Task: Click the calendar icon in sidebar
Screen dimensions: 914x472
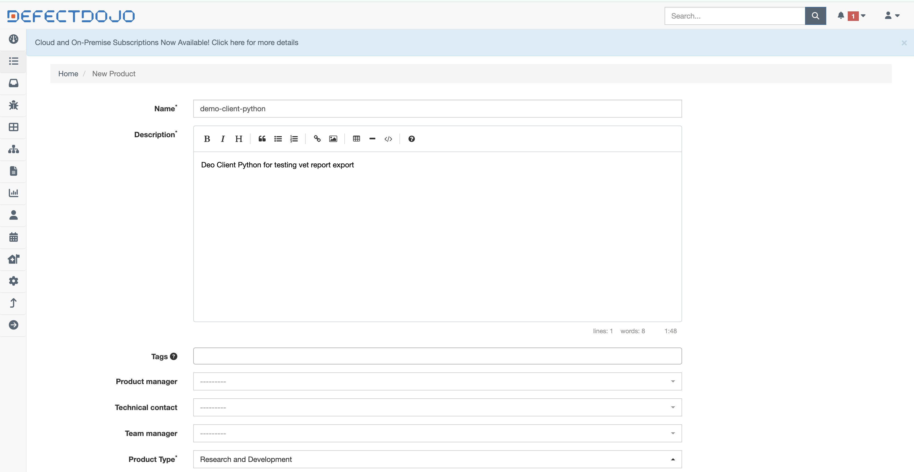Action: click(14, 237)
